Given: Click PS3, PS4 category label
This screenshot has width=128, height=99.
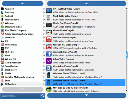Looking at the screenshot, I should [x=9, y=52].
